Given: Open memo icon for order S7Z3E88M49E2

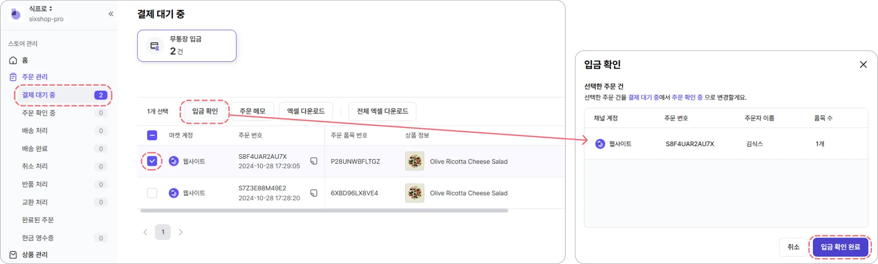Looking at the screenshot, I should pos(314,193).
